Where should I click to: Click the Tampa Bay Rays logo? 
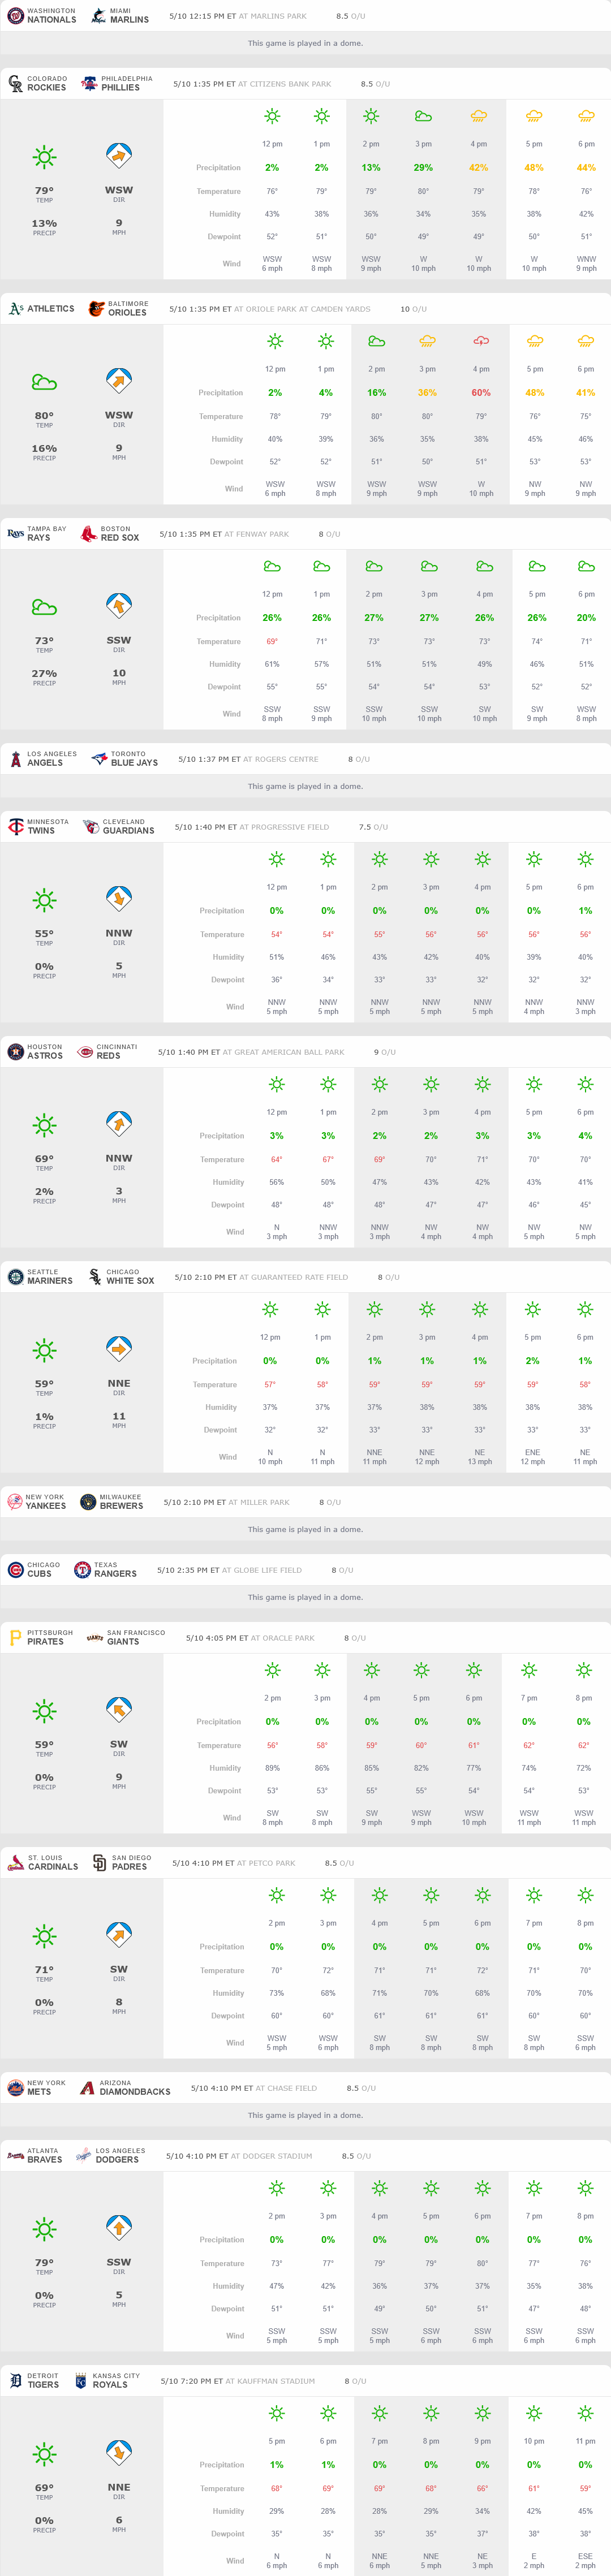[15, 534]
